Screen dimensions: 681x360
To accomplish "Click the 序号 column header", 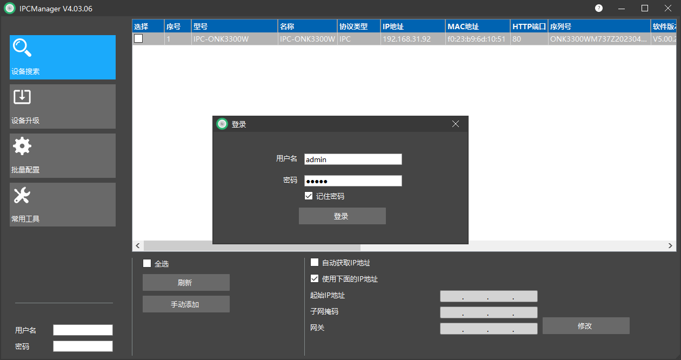I will point(178,26).
